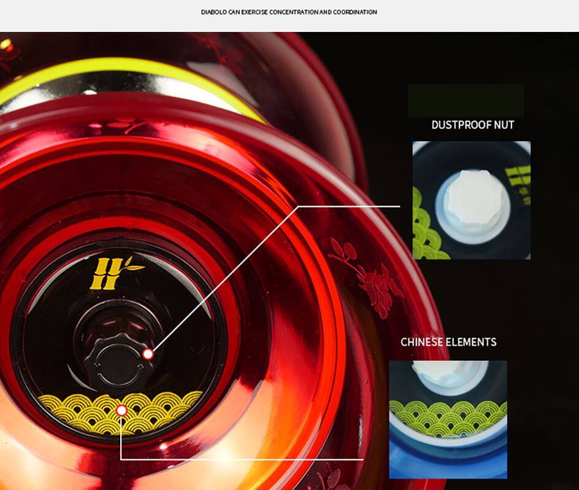Viewport: 579px width, 490px height.
Task: Select the hotspot marker on the black nut
Action: tap(148, 354)
